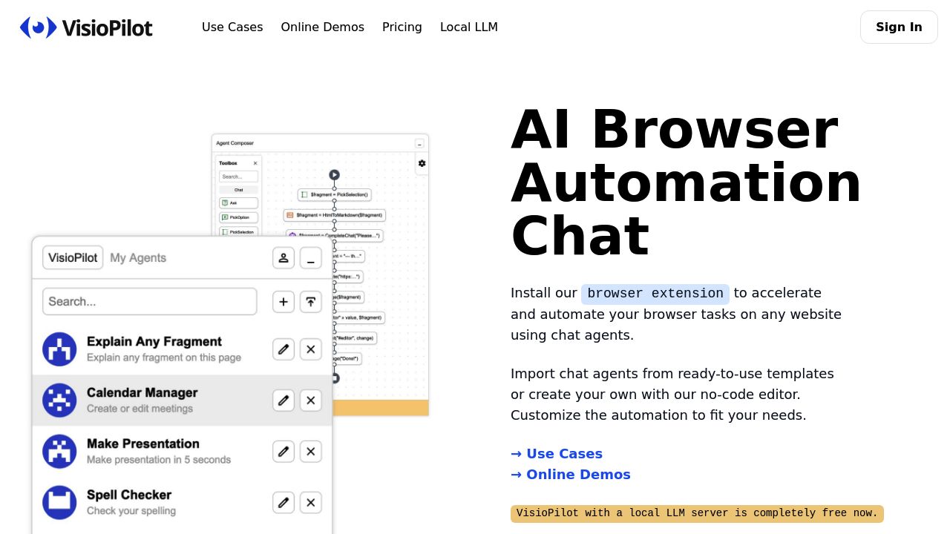Remove the Calendar Manager agent
The height and width of the screenshot is (534, 950).
pos(310,400)
